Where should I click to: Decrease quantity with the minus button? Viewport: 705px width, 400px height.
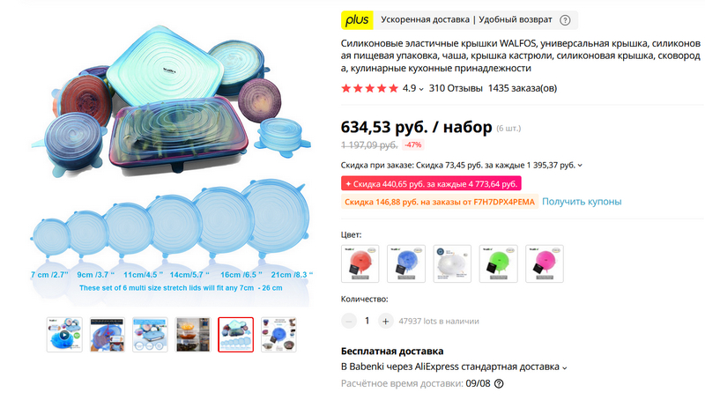[349, 322]
